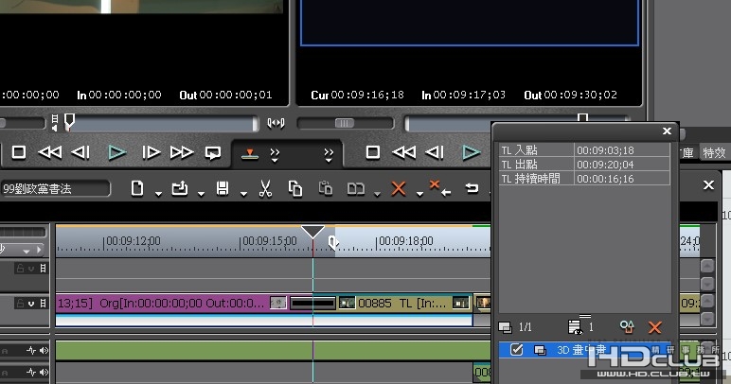Image resolution: width=731 pixels, height=384 pixels.
Task: Expand the open project dropdown arrow
Action: pos(201,193)
